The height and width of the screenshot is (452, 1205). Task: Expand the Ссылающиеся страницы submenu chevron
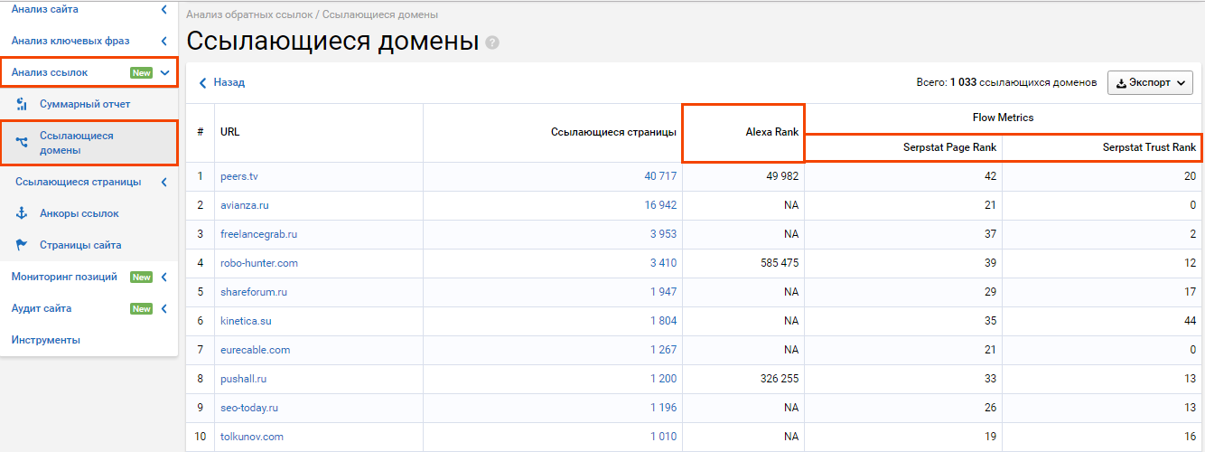click(163, 182)
